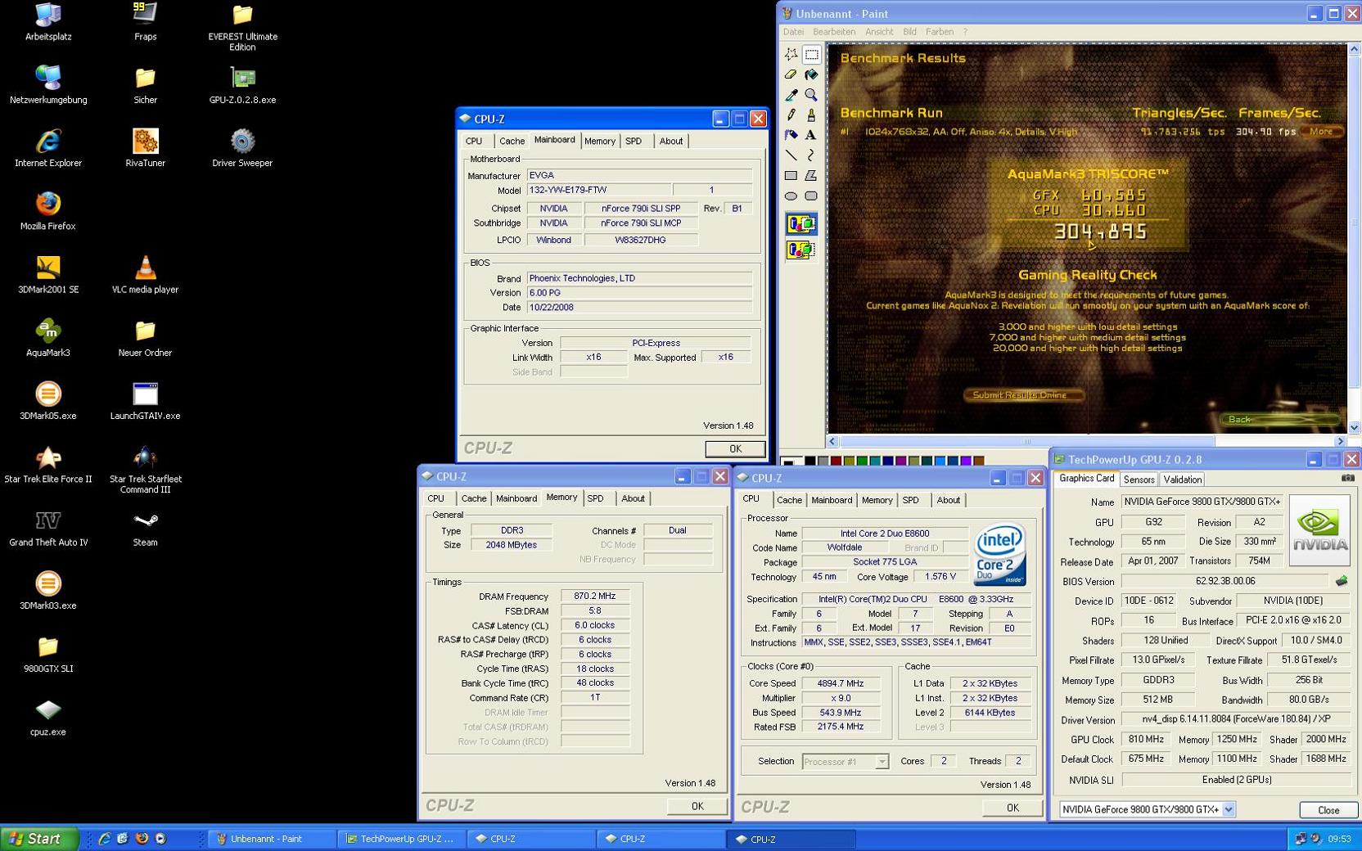
Task: Select the Pencil tool in Paint
Action: [x=791, y=115]
